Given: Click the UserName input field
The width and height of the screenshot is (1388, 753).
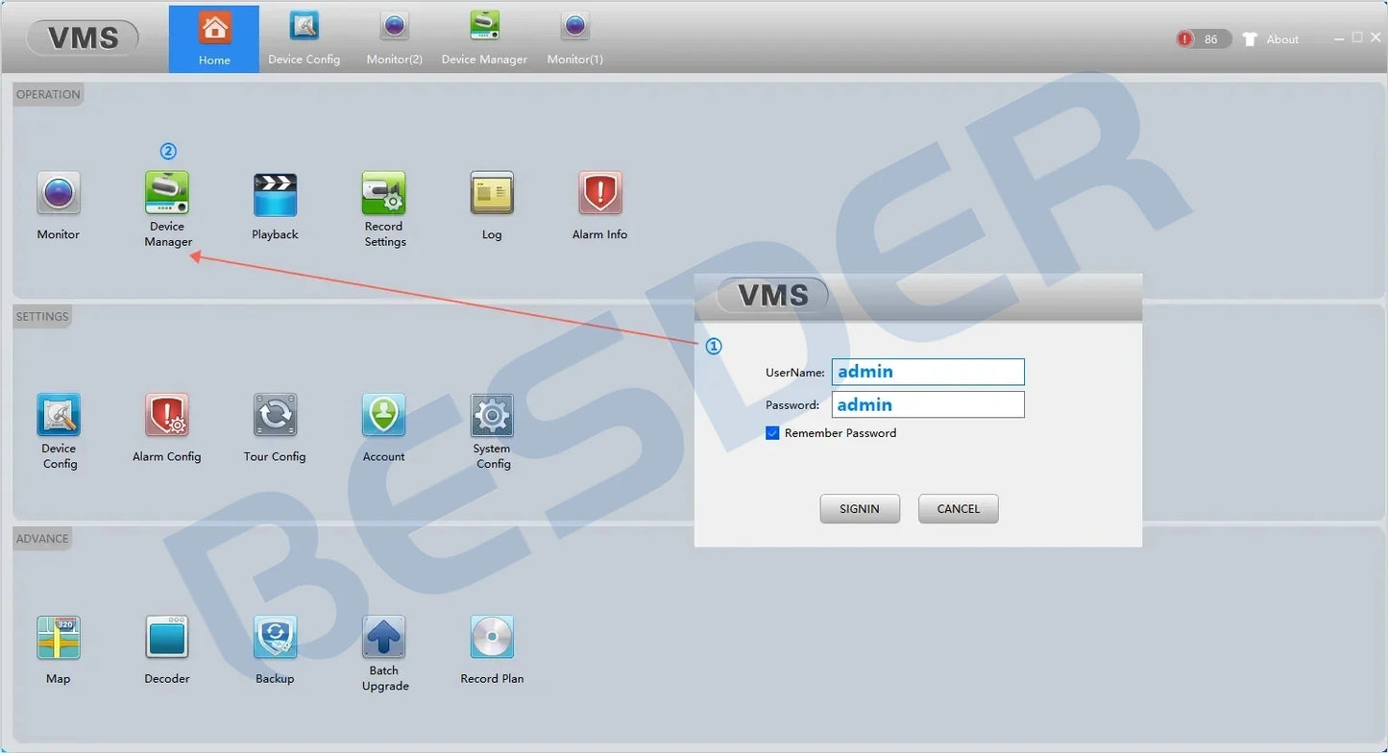Looking at the screenshot, I should 928,372.
